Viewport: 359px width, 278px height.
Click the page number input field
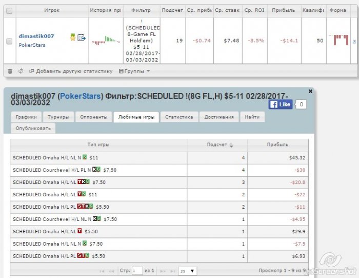pos(137,271)
